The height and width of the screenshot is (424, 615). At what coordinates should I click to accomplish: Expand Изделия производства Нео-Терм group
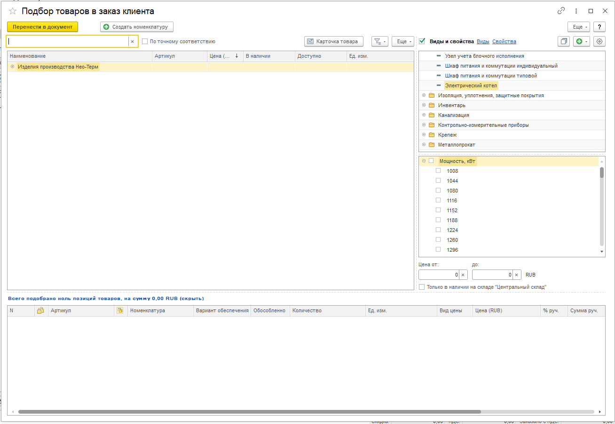pos(13,67)
